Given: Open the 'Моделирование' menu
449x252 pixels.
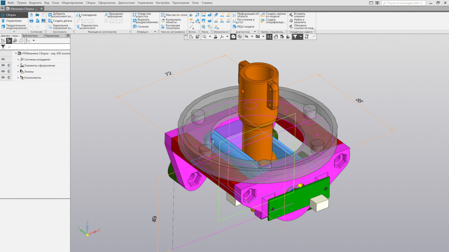Looking at the screenshot, I should [72, 3].
